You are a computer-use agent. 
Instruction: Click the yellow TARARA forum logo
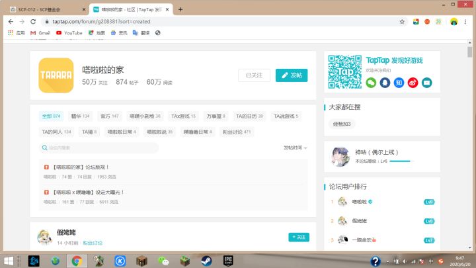click(x=56, y=75)
